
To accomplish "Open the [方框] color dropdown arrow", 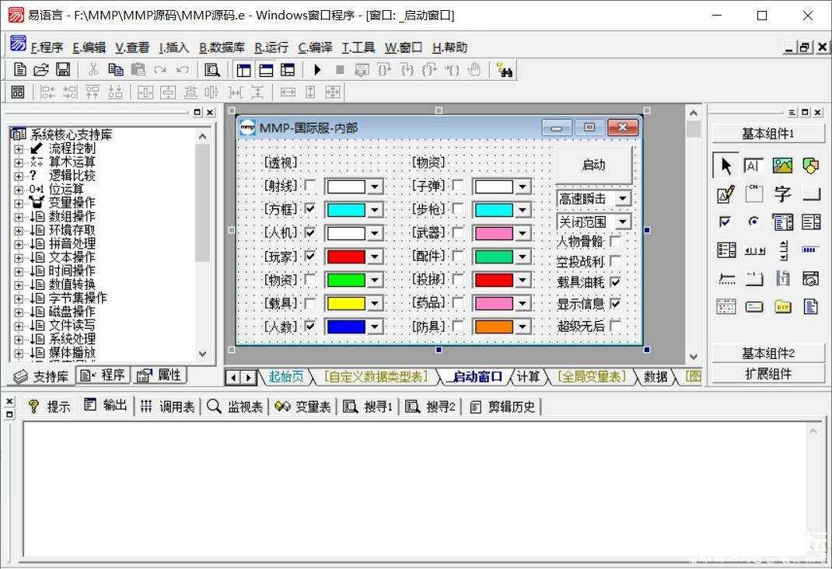I will pyautogui.click(x=375, y=210).
